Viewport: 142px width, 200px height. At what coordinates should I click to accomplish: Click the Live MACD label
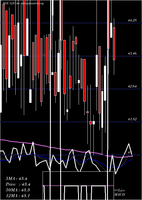coord(120,192)
